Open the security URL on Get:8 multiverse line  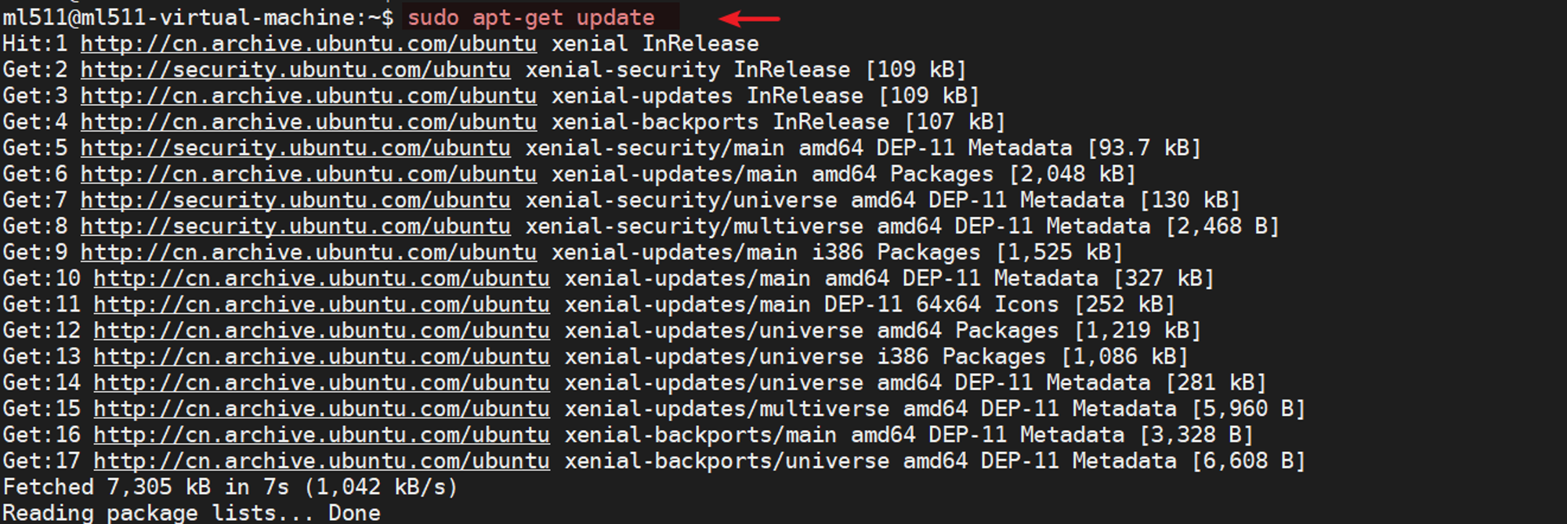[x=295, y=226]
